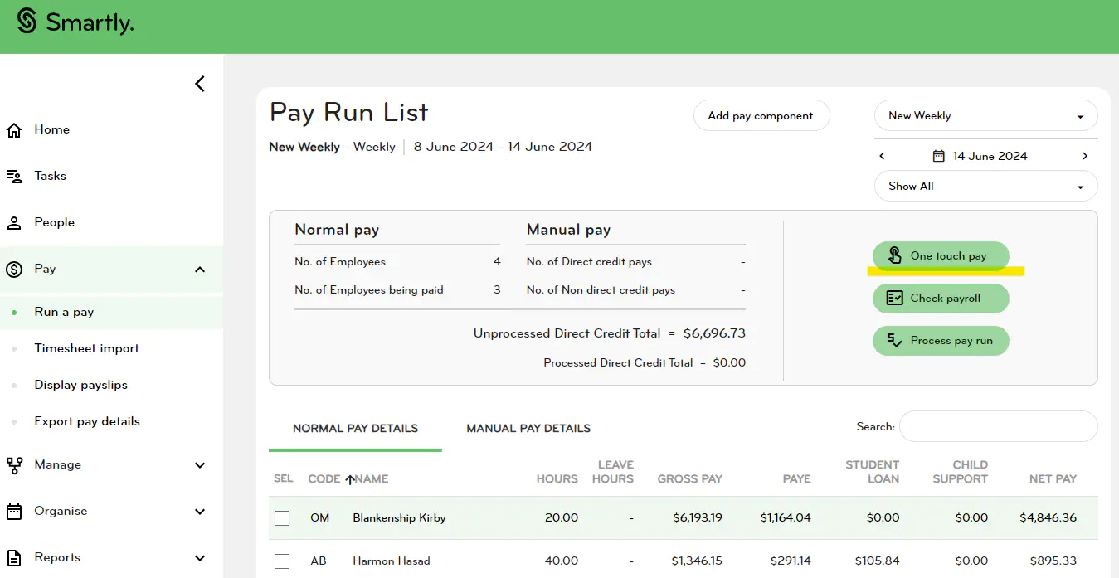
Task: Select the Normal Pay Details tab
Action: pyautogui.click(x=355, y=428)
